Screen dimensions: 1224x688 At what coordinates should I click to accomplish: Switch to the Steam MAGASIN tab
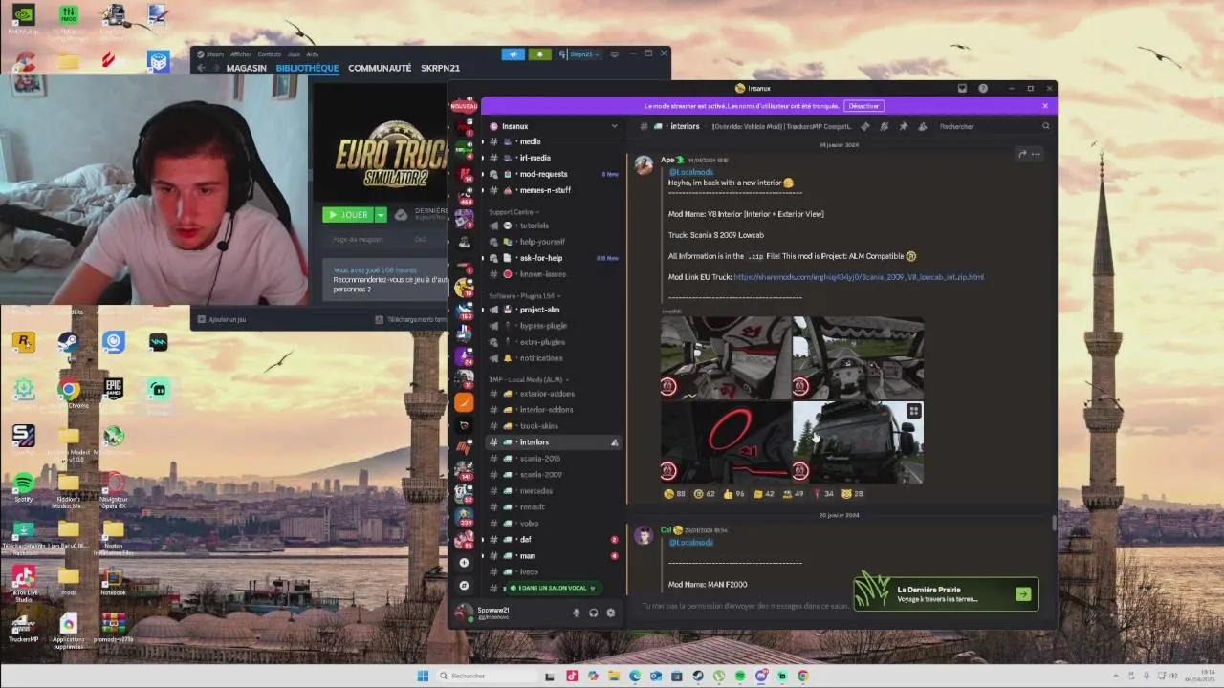tap(247, 68)
